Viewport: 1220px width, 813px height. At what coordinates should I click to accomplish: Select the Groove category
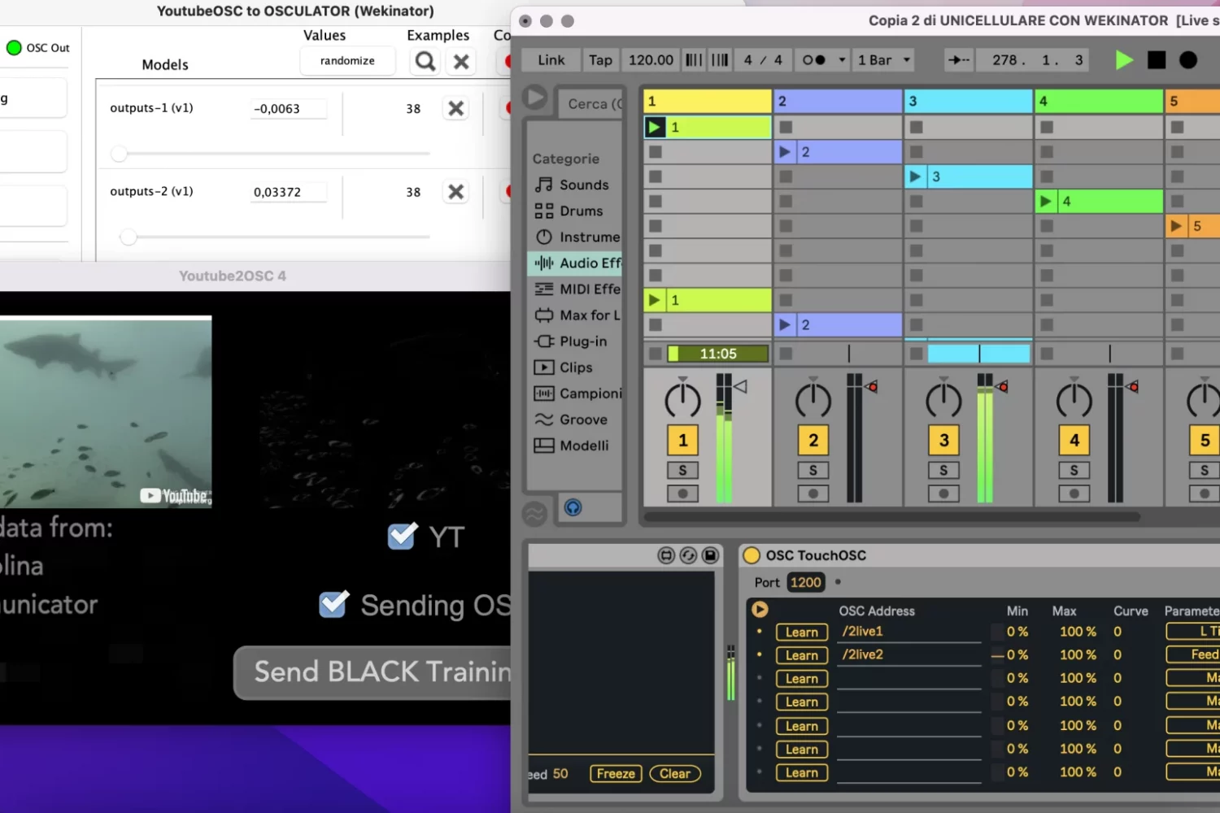point(574,420)
